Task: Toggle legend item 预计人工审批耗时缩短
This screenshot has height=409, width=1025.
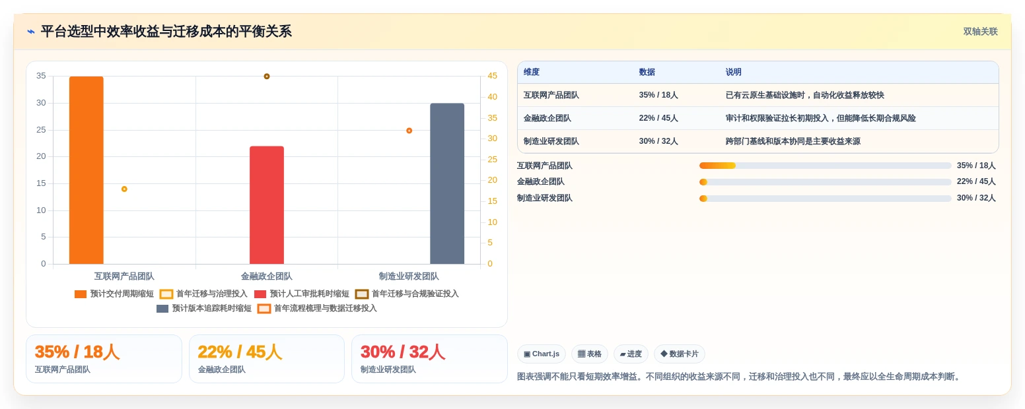Action: 302,294
